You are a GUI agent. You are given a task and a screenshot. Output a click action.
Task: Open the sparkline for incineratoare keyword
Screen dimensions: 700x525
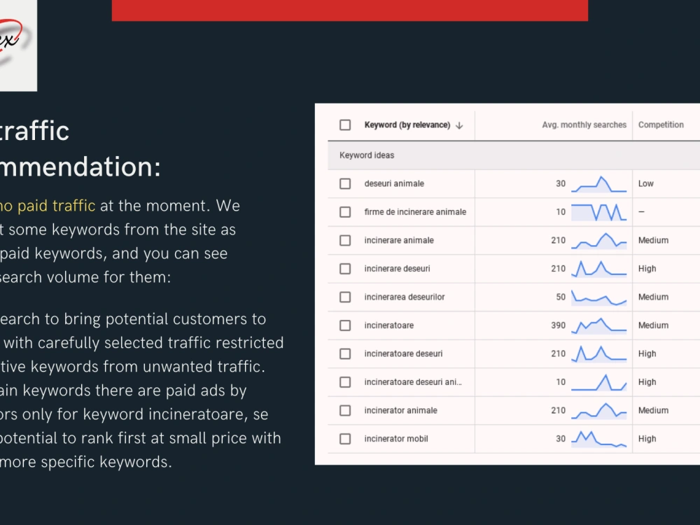598,325
